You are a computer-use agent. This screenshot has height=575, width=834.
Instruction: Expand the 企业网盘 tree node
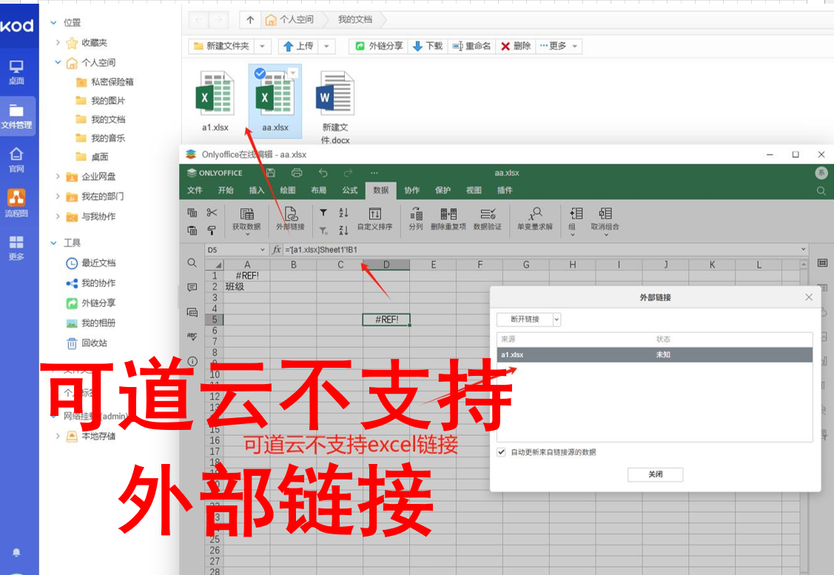[58, 177]
